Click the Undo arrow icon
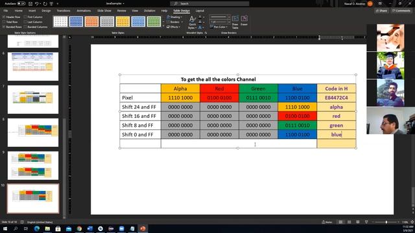The width and height of the screenshot is (415, 233). (x=37, y=4)
